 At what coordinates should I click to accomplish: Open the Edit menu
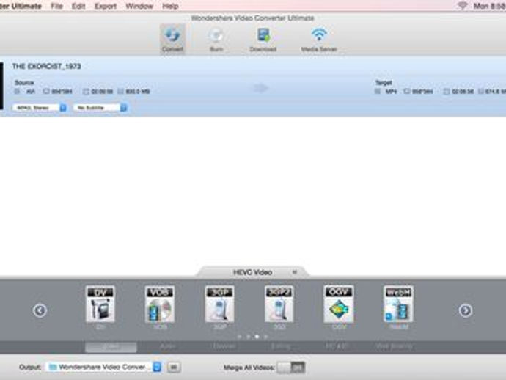(78, 6)
